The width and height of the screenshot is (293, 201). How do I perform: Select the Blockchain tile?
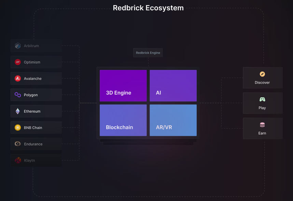(123, 120)
